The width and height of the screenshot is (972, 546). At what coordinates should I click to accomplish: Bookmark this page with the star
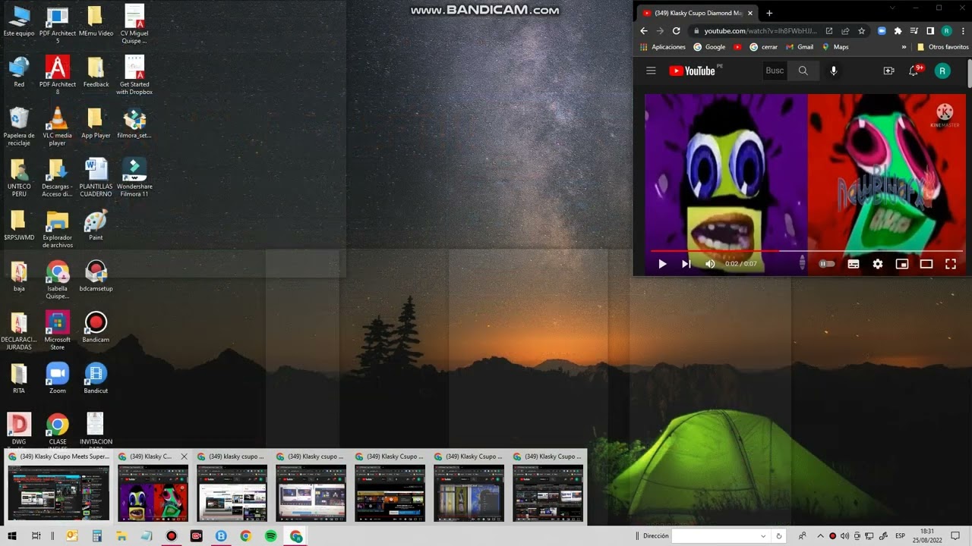(x=861, y=31)
